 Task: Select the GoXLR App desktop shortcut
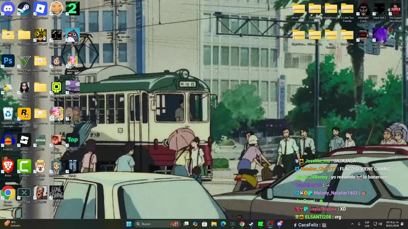[24, 195]
